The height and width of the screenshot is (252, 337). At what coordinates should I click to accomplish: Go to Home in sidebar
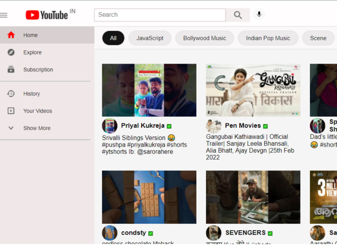click(x=47, y=35)
